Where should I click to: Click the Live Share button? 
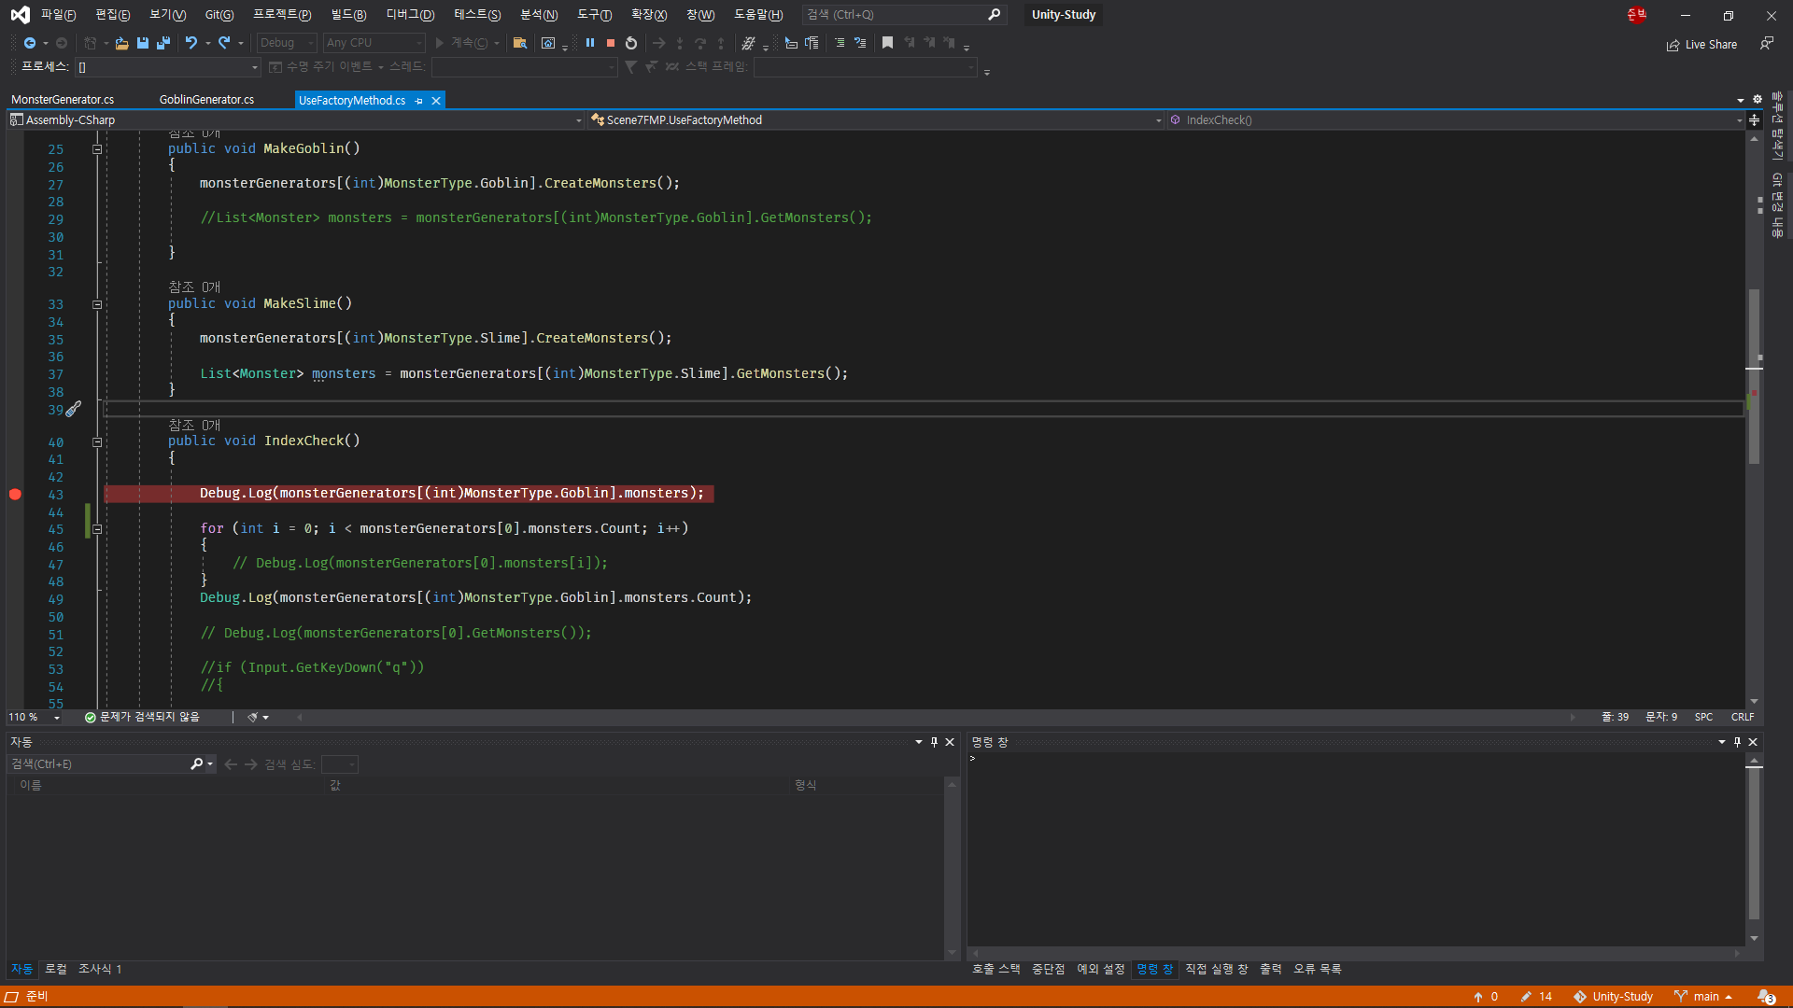click(x=1701, y=45)
